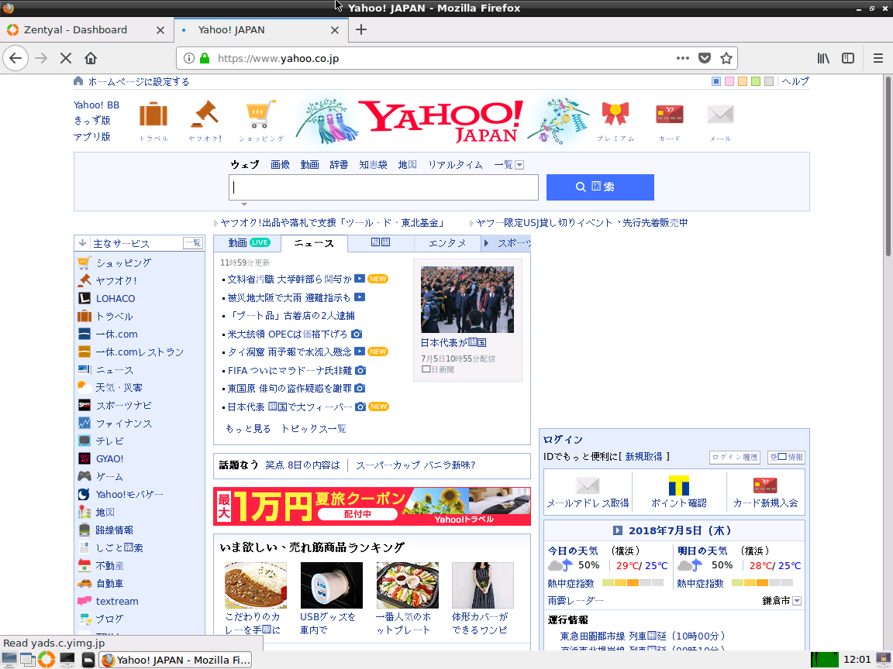The image size is (893, 669).
Task: Bookmark this page with the star icon
Action: (726, 58)
